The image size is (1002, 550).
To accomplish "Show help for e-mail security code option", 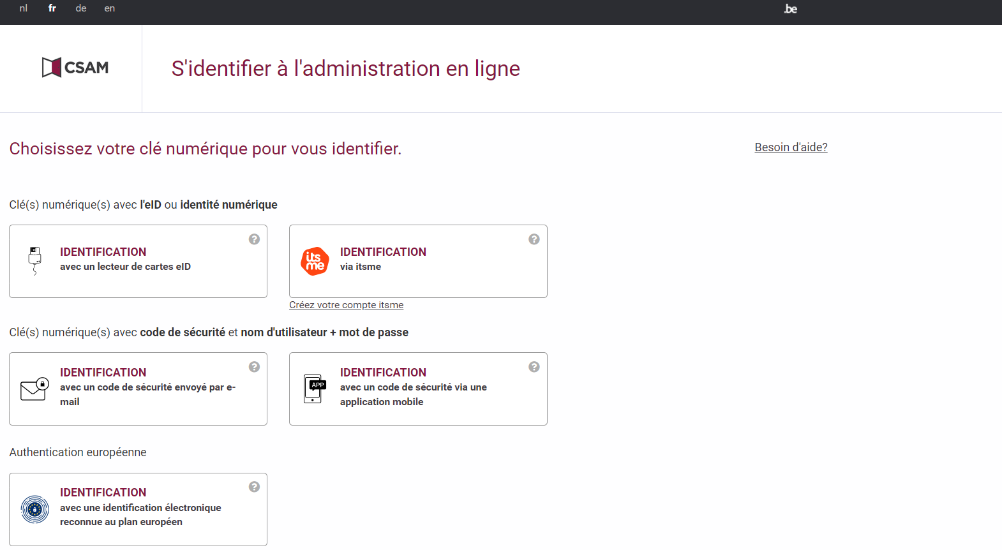I will tap(254, 367).
